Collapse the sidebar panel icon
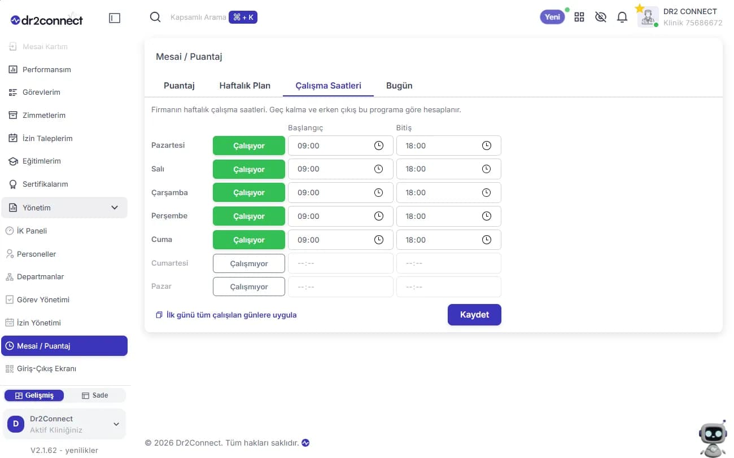This screenshot has height=458, width=734. tap(115, 18)
